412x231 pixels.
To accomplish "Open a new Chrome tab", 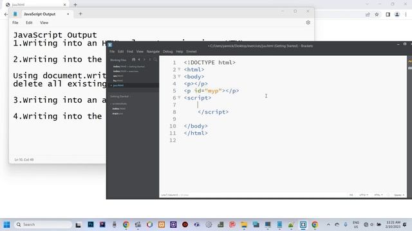I will tap(75, 4).
